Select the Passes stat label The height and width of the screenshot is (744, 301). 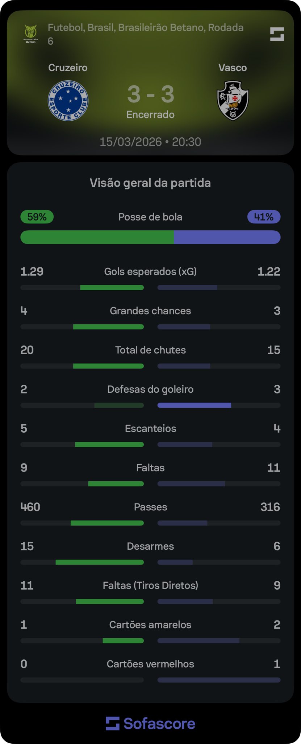[150, 507]
